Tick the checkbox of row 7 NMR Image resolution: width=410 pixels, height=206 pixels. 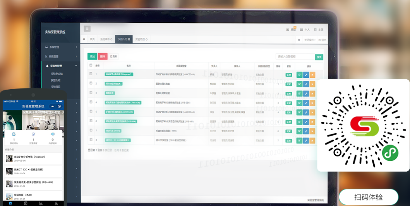coord(91,130)
